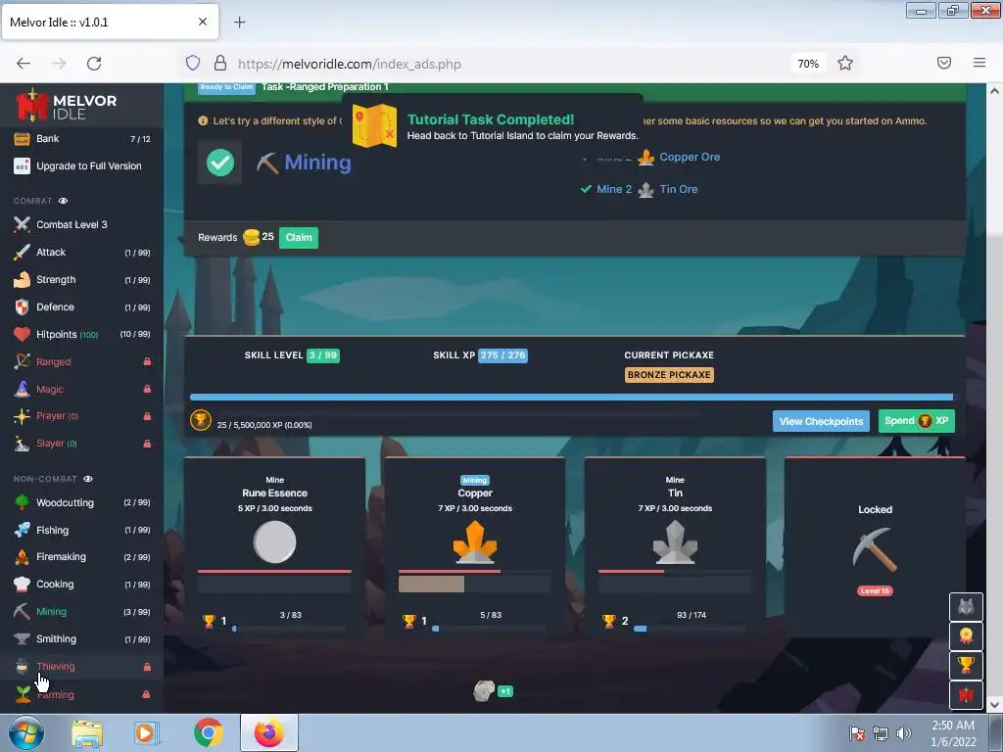This screenshot has width=1003, height=752.
Task: Click the Copper ore icon to mine
Action: 475,542
